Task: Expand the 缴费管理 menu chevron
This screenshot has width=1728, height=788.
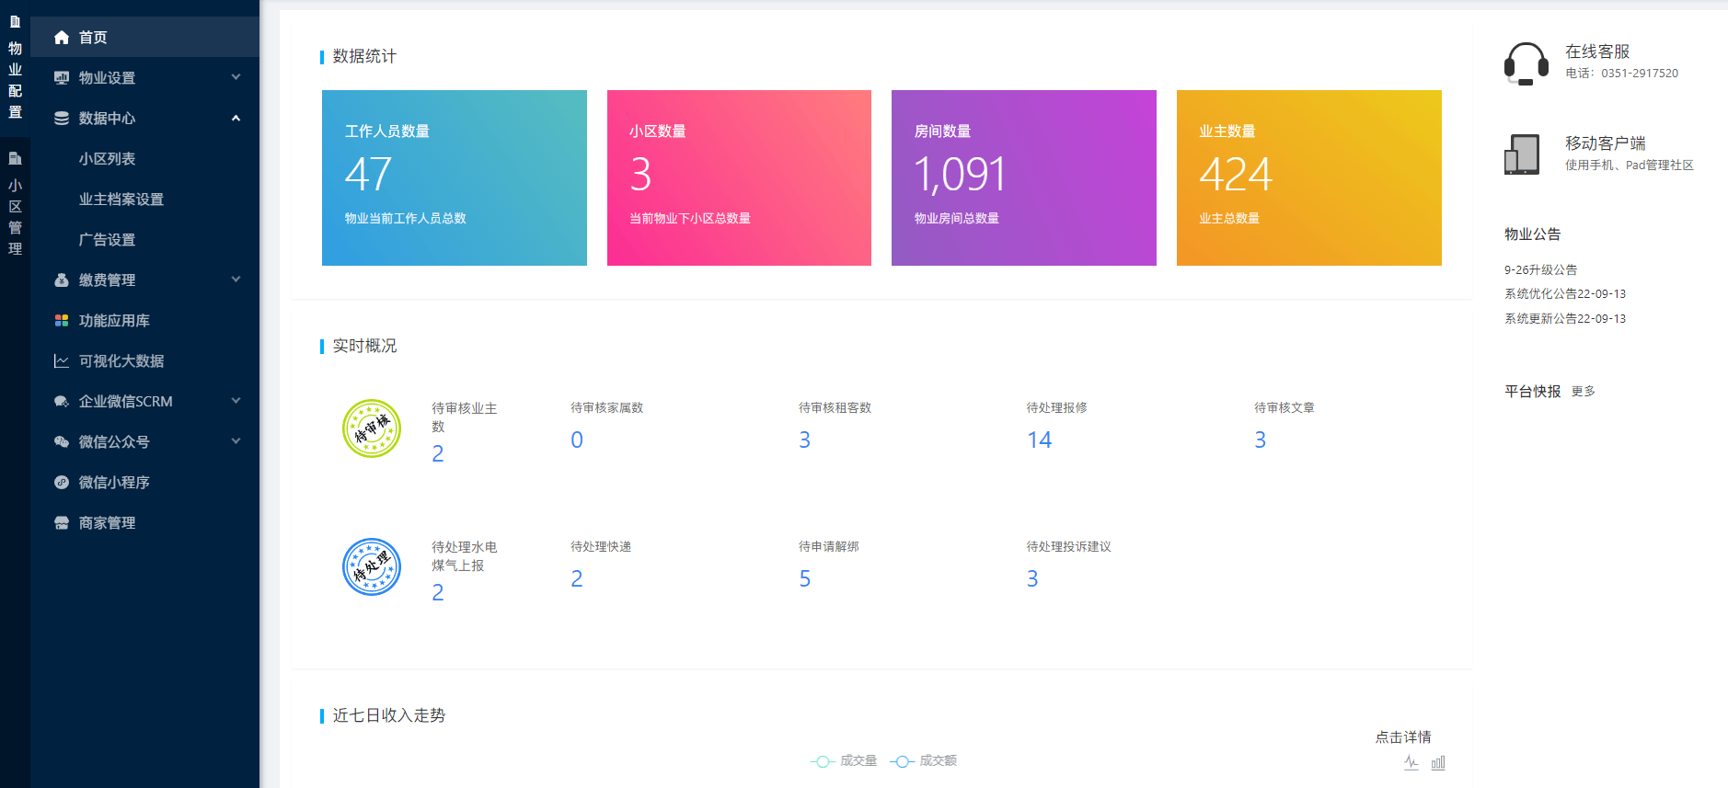Action: pyautogui.click(x=236, y=280)
